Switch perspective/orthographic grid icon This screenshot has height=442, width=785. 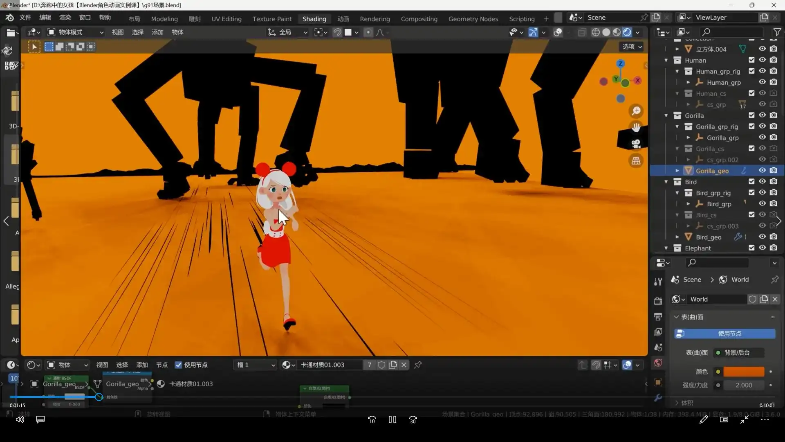[x=636, y=161]
